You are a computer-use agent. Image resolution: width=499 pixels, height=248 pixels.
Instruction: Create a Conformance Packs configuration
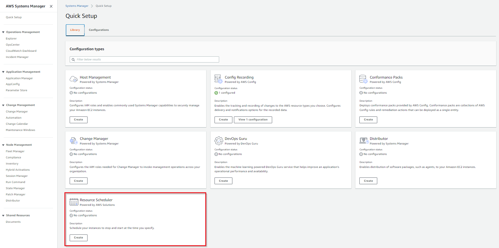368,120
